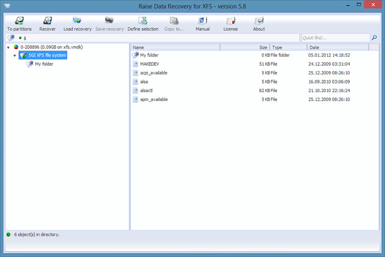Viewport: 385px width, 257px height.
Task: Start recovery with the Recover icon
Action: pos(47,21)
